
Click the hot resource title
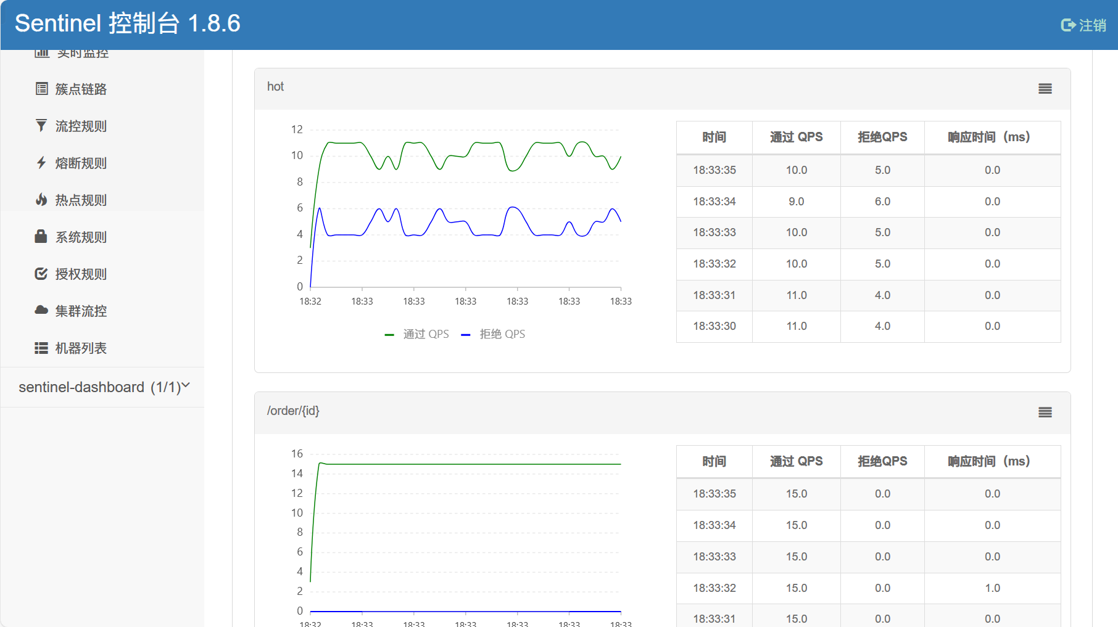[x=275, y=87]
